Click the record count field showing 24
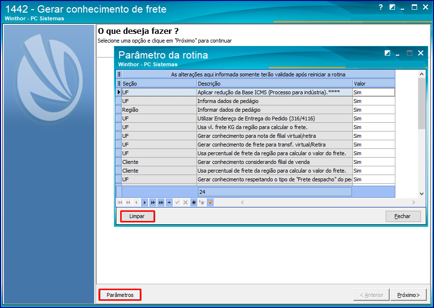Screen dimensions: 434x308 275,192
